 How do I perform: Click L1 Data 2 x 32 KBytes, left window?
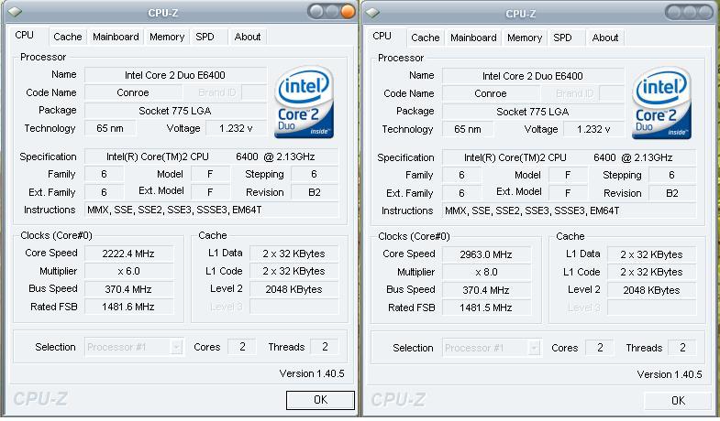[x=294, y=254]
